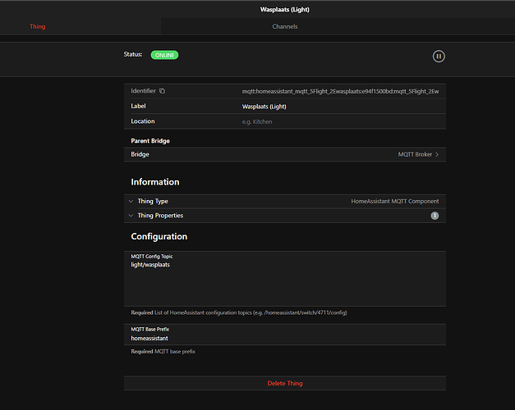
Task: Expand the Thing Type section chevron
Action: [x=131, y=201]
